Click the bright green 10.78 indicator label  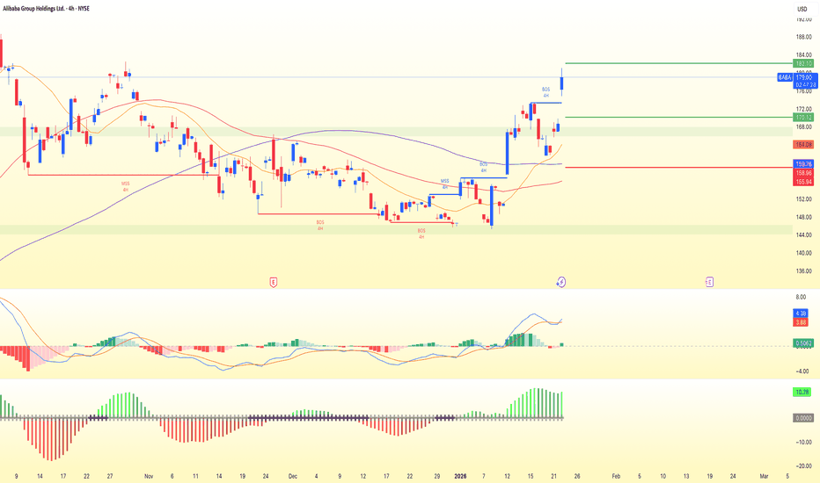pyautogui.click(x=802, y=393)
